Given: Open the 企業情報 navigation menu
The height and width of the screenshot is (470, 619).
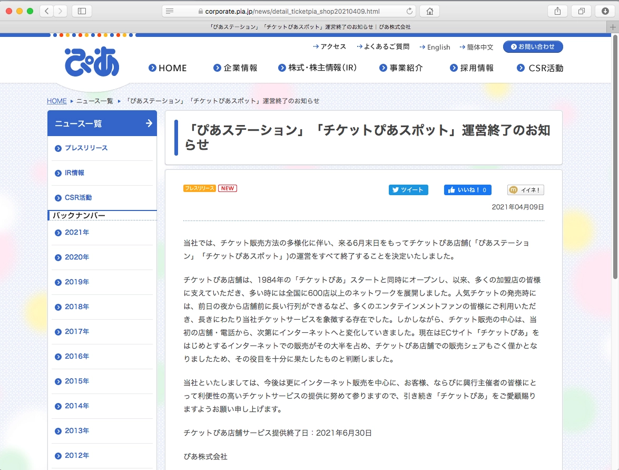Looking at the screenshot, I should click(x=235, y=68).
